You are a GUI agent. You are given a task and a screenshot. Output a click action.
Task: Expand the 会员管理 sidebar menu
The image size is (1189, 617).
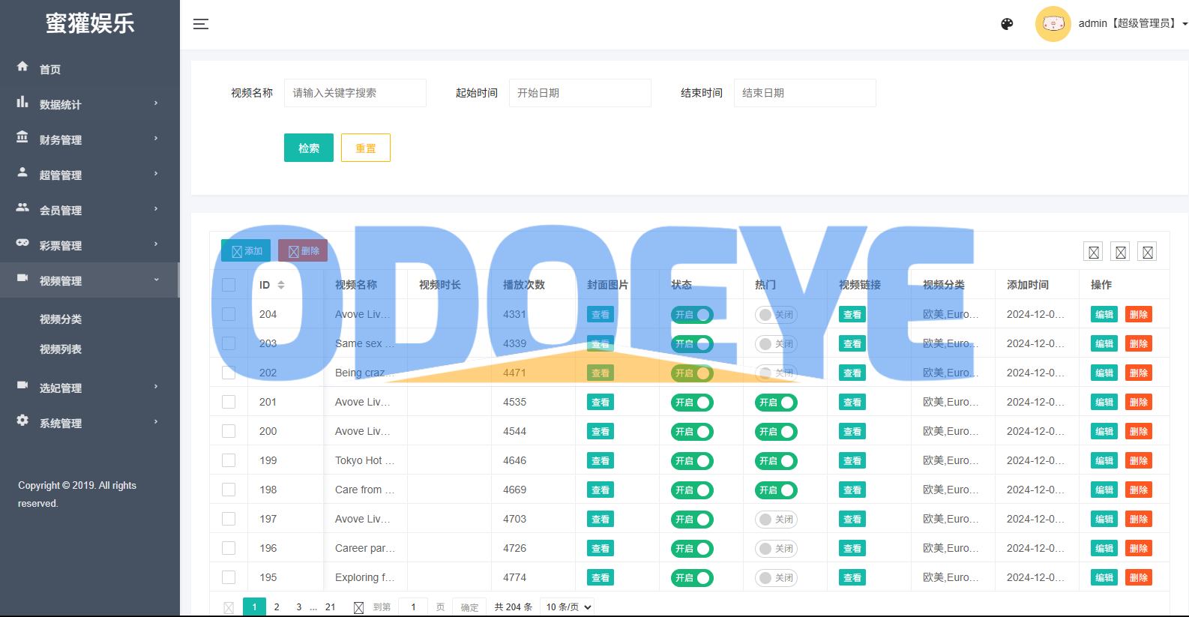pos(90,210)
